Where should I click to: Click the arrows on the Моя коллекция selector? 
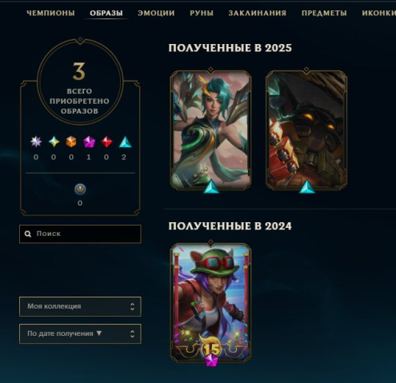(132, 306)
